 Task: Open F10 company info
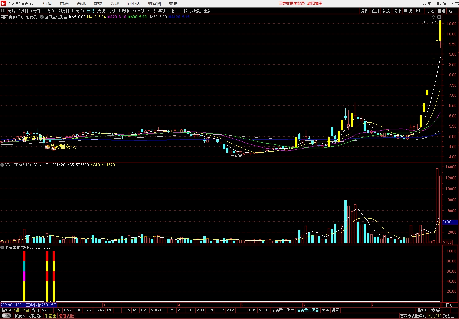(419, 11)
